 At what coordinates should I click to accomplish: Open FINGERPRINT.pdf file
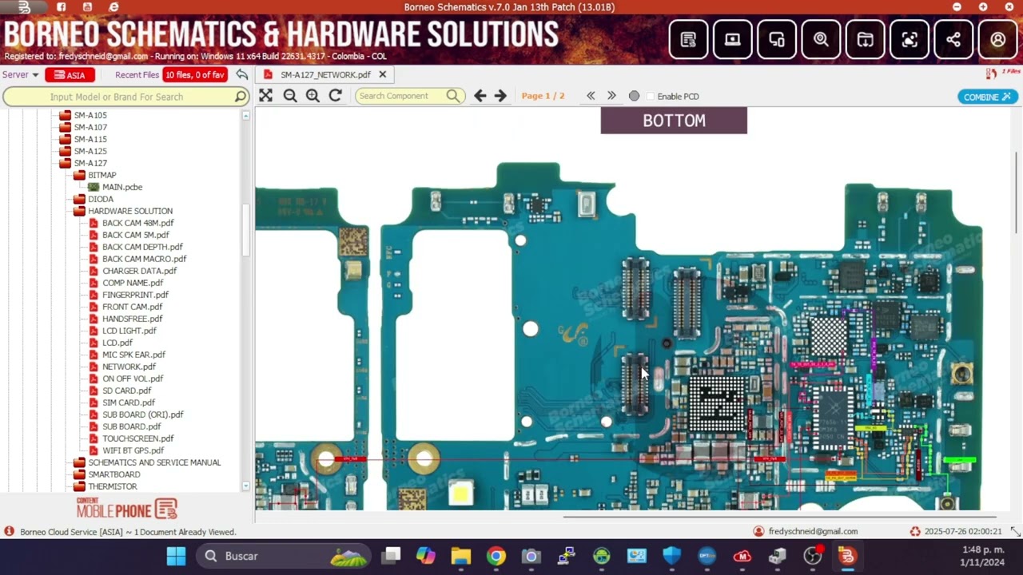pyautogui.click(x=135, y=295)
